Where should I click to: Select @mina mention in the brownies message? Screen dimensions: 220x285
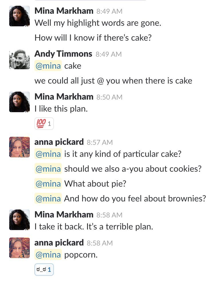tap(48, 198)
